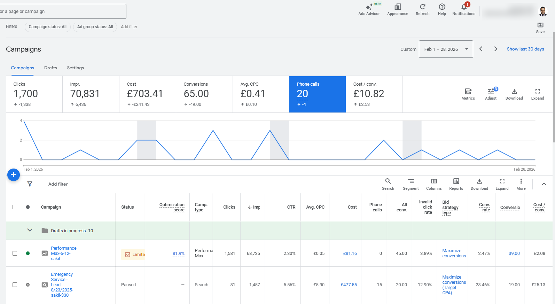The width and height of the screenshot is (555, 304).
Task: Expand the table view
Action: click(502, 184)
